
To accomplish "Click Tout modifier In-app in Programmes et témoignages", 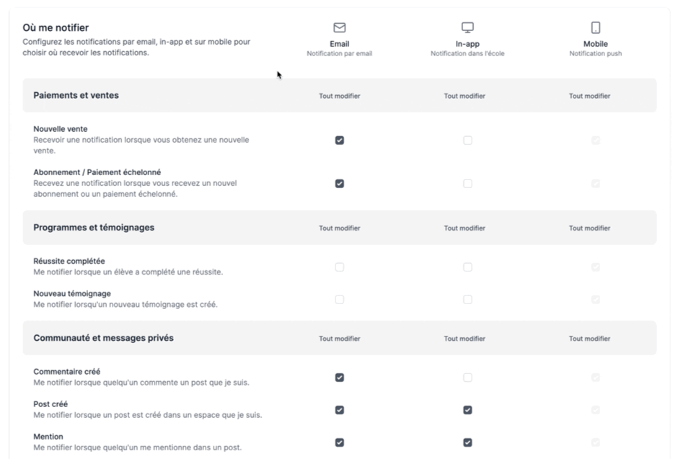I will coord(465,228).
